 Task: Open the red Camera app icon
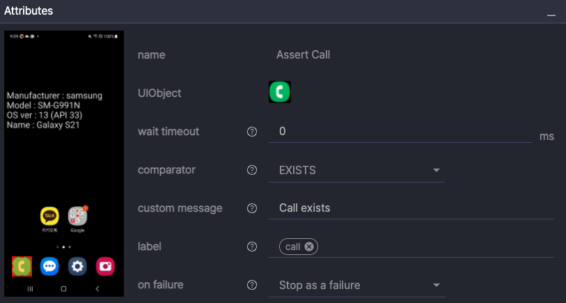coord(105,265)
